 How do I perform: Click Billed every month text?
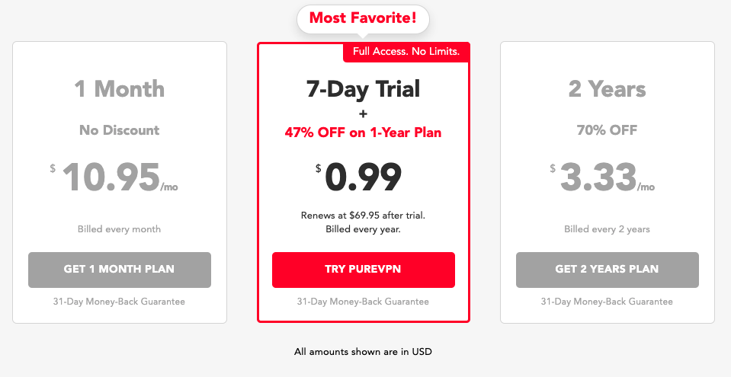tap(120, 229)
